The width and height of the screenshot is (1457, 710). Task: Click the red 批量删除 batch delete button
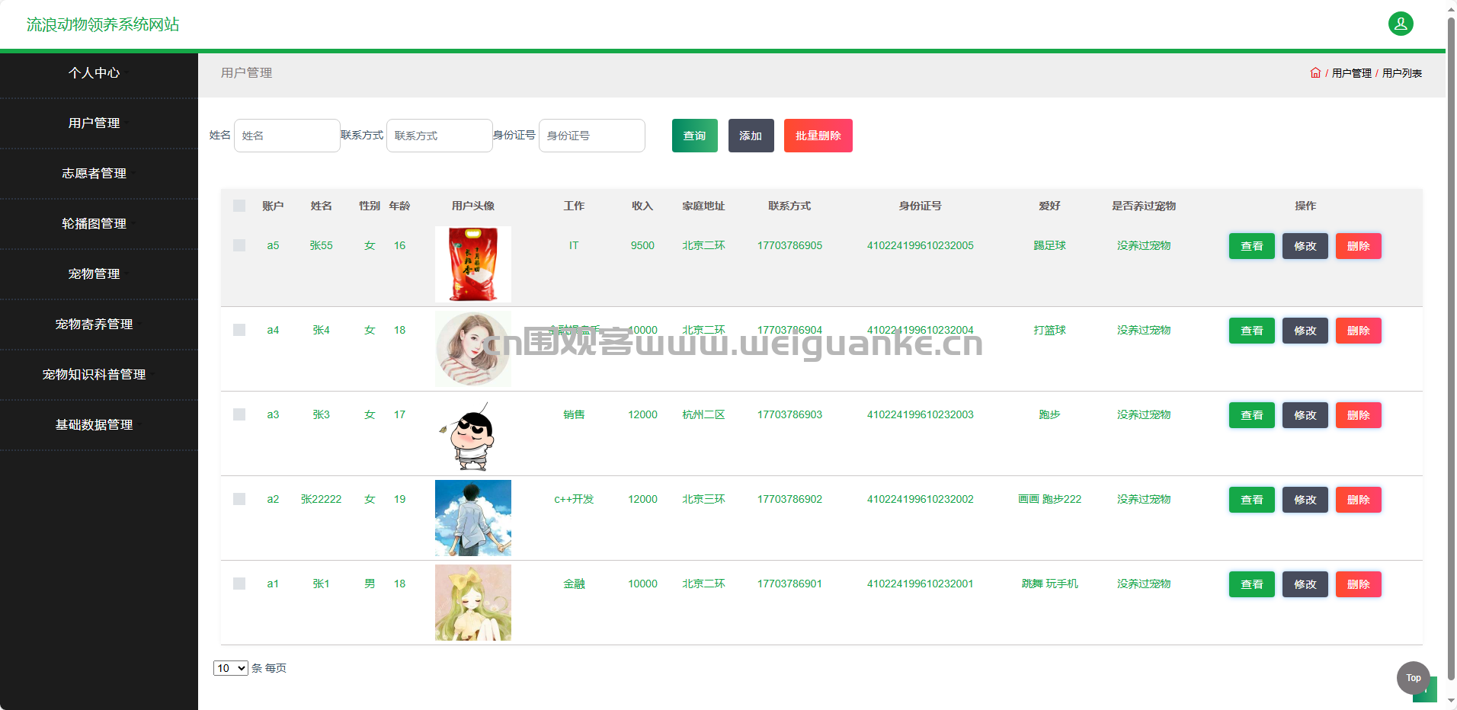click(818, 136)
